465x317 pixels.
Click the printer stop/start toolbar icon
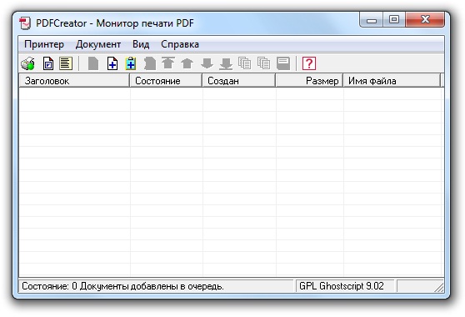coord(28,63)
